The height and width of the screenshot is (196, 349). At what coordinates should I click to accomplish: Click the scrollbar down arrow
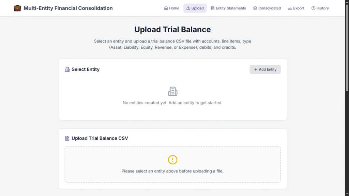coord(347,194)
